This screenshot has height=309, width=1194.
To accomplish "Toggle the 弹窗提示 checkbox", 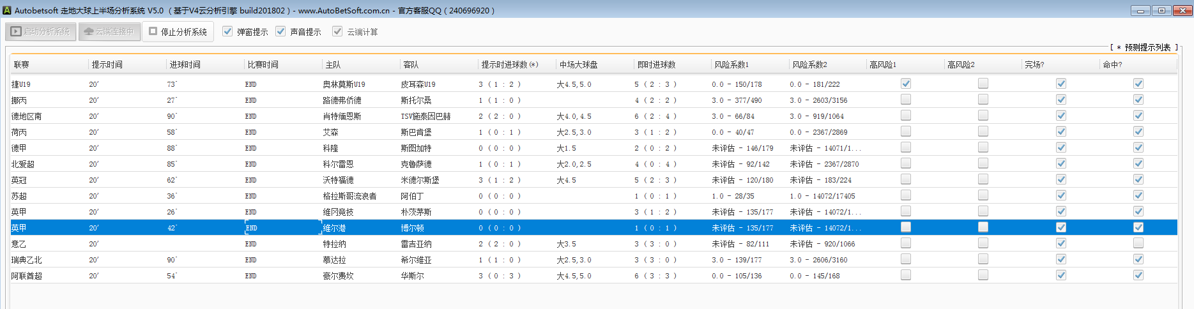I will [x=227, y=31].
